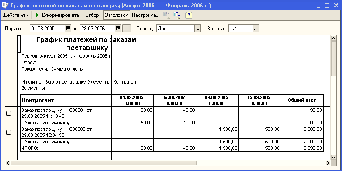Open the Действия menu
Screen dimensions: 342x171
(16, 15)
